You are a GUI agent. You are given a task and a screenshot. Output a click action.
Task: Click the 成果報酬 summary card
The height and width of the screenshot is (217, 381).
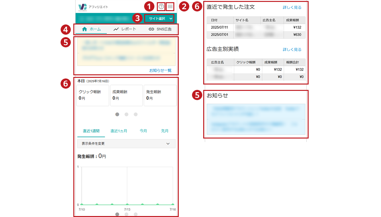126,95
